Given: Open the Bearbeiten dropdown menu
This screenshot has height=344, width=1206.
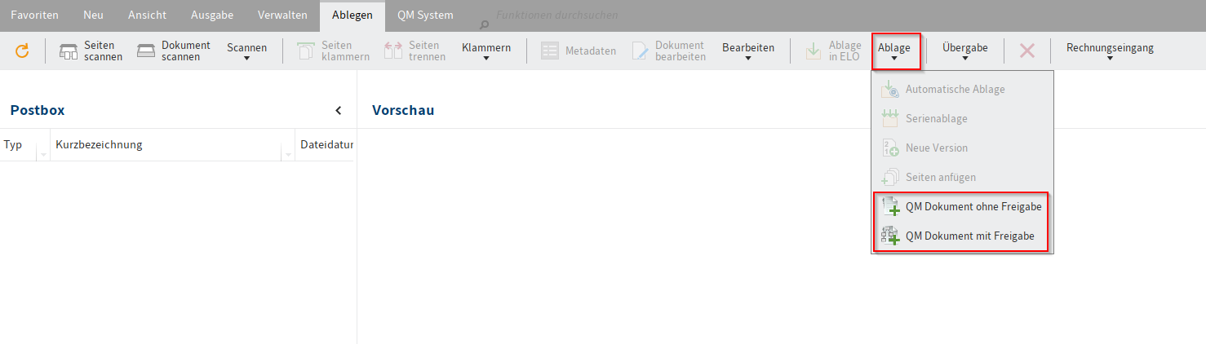Looking at the screenshot, I should click(x=748, y=51).
